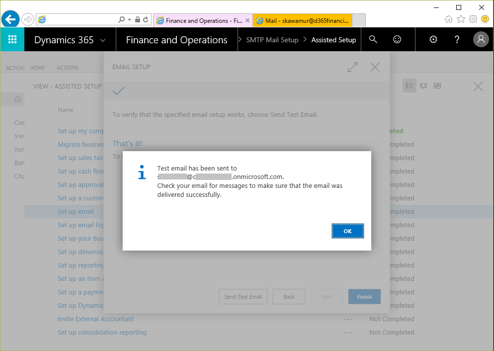The width and height of the screenshot is (494, 351).
Task: Open the user account avatar
Action: [481, 39]
